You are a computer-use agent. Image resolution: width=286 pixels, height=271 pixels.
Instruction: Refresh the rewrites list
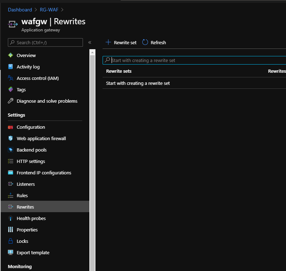click(154, 42)
